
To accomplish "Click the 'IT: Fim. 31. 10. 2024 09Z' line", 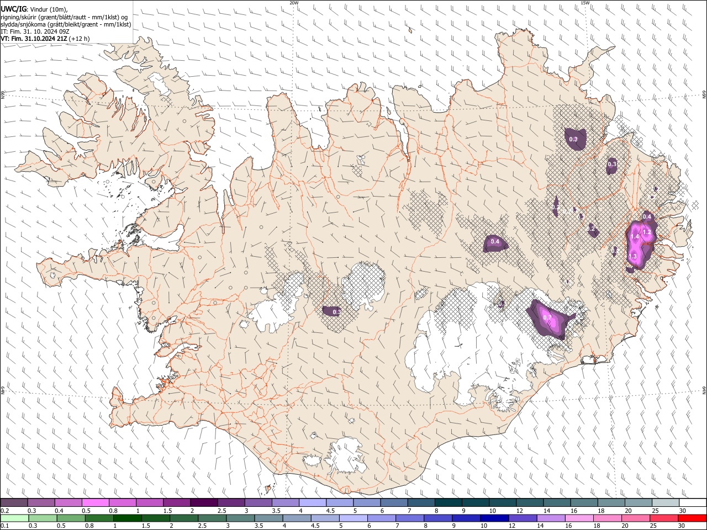I will pos(36,31).
